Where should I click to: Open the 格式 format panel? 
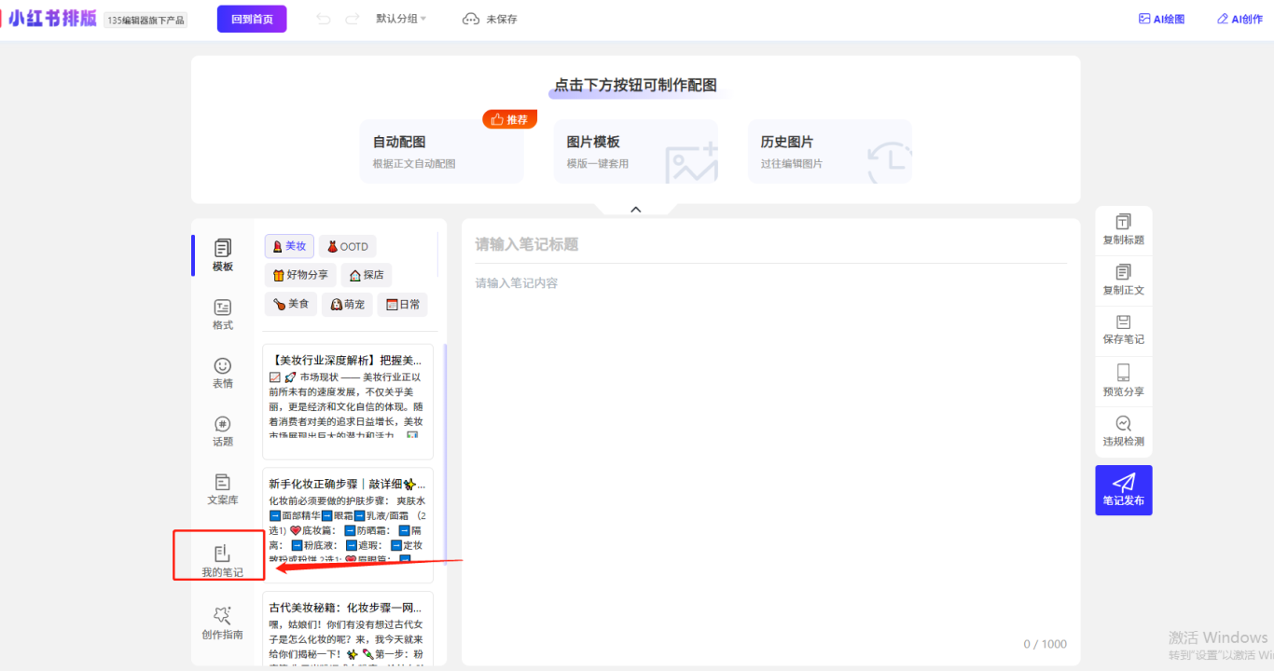pos(222,315)
